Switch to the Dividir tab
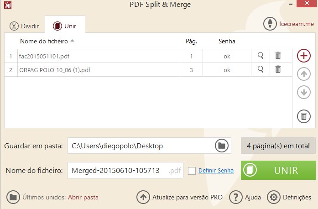318x209 pixels. click(25, 26)
